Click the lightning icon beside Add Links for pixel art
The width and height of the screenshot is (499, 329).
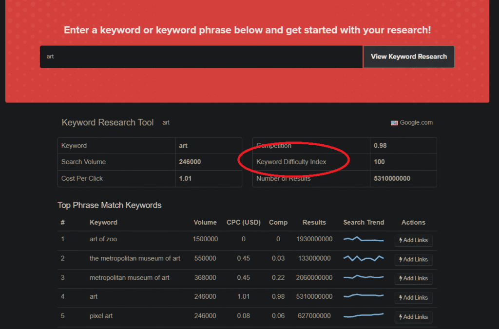coord(402,317)
